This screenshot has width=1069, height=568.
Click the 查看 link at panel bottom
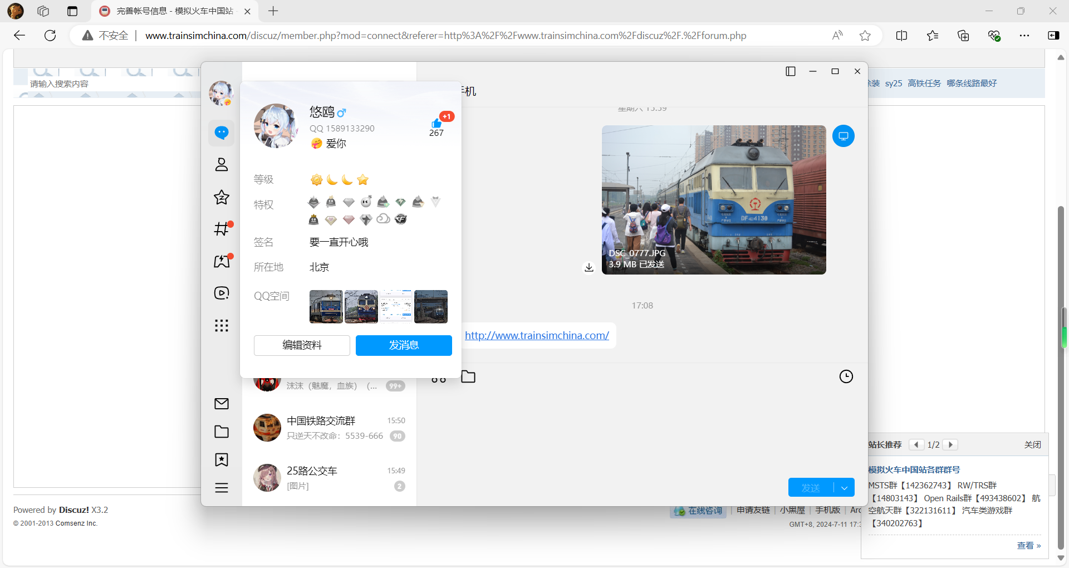pyautogui.click(x=1029, y=546)
